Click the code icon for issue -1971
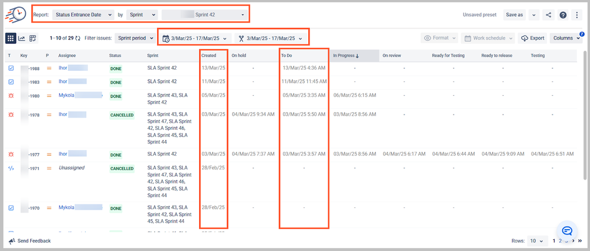This screenshot has width=590, height=251. [x=11, y=168]
